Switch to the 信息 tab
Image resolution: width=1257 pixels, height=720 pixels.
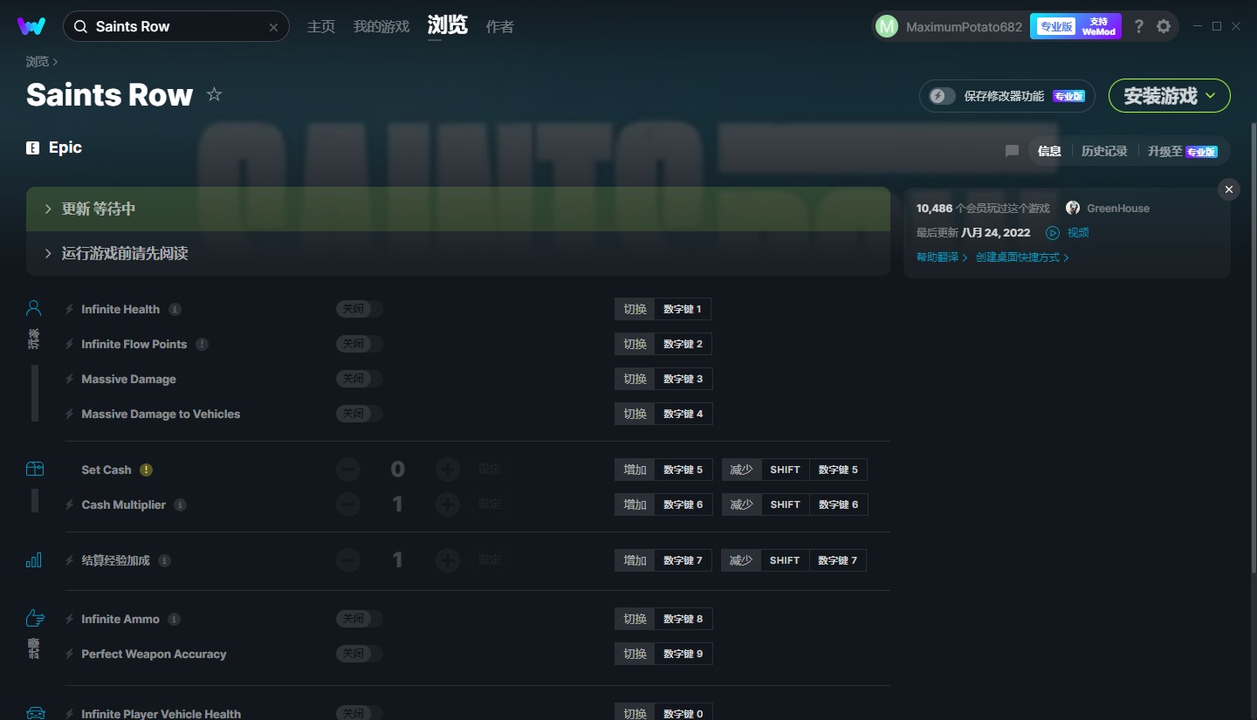pos(1049,151)
